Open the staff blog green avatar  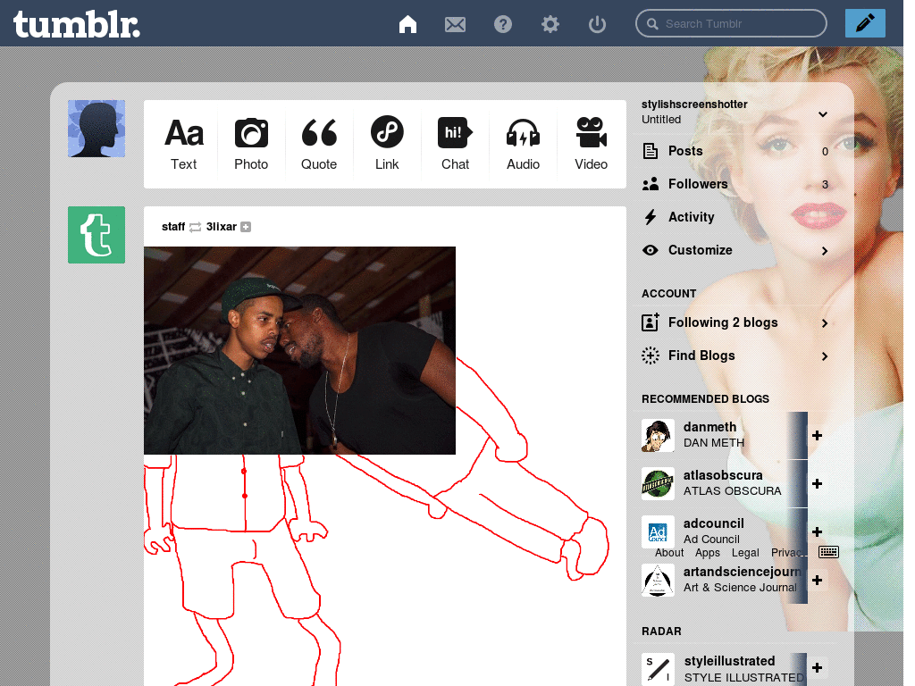coord(97,235)
